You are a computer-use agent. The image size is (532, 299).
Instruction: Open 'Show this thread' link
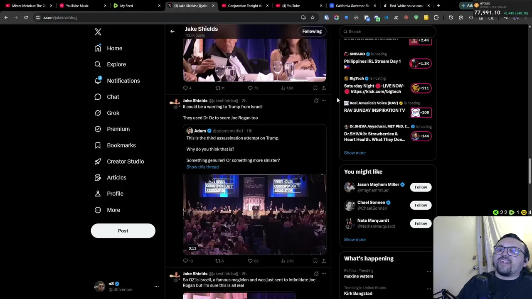pyautogui.click(x=202, y=167)
